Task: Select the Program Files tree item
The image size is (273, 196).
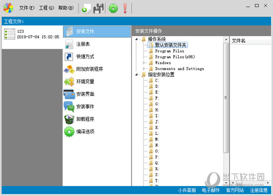Action: (170, 51)
